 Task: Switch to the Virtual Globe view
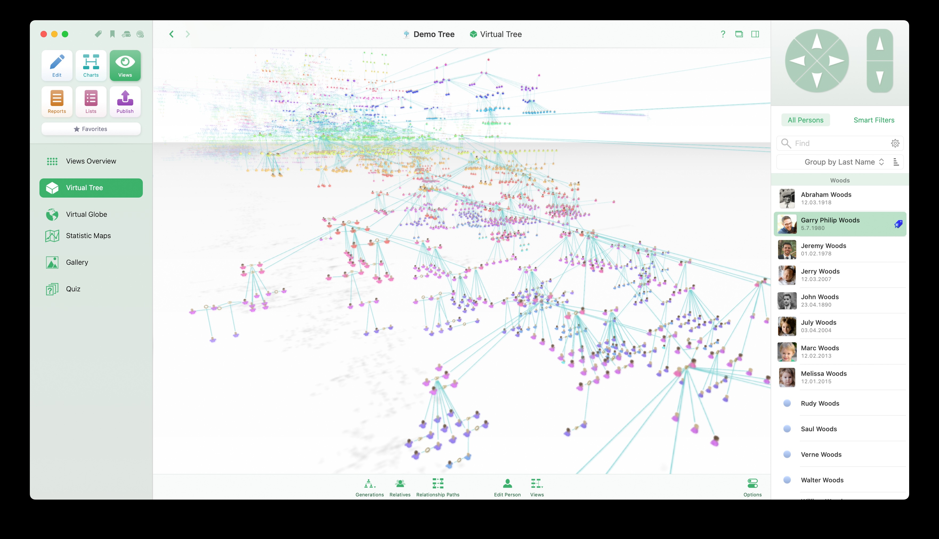pyautogui.click(x=86, y=214)
